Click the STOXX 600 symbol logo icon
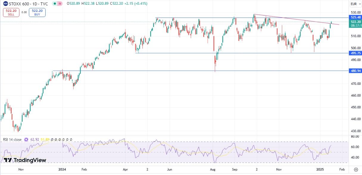 click(x=5, y=4)
